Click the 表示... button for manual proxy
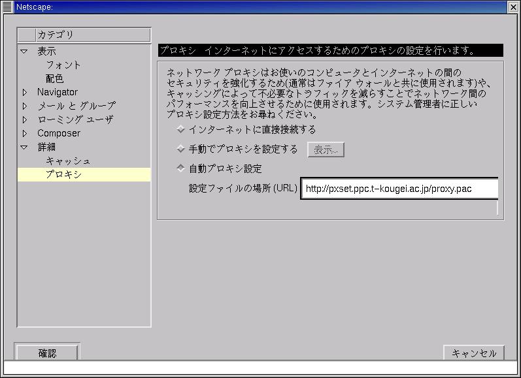The height and width of the screenshot is (378, 521). click(x=326, y=150)
